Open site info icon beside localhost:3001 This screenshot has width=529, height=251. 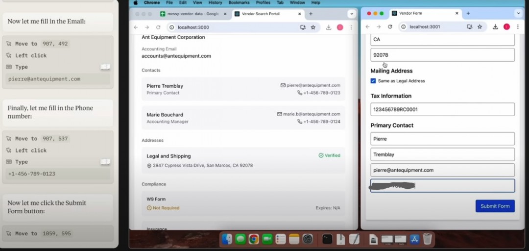click(403, 26)
